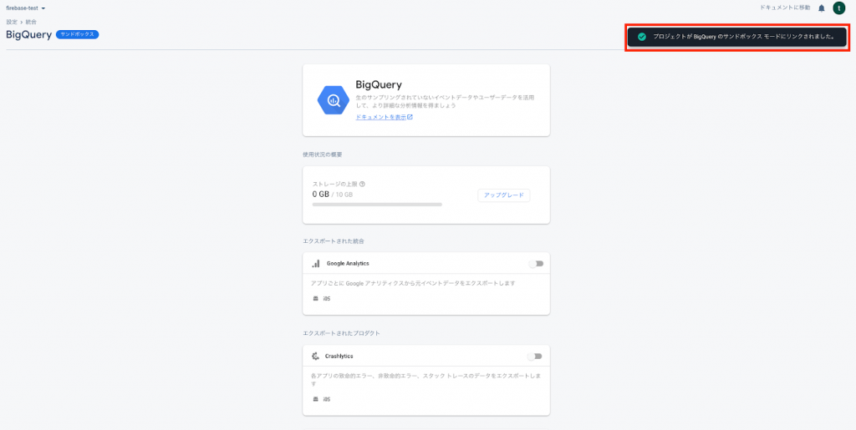Click the 0 GB storage value
The width and height of the screenshot is (856, 430).
click(320, 194)
